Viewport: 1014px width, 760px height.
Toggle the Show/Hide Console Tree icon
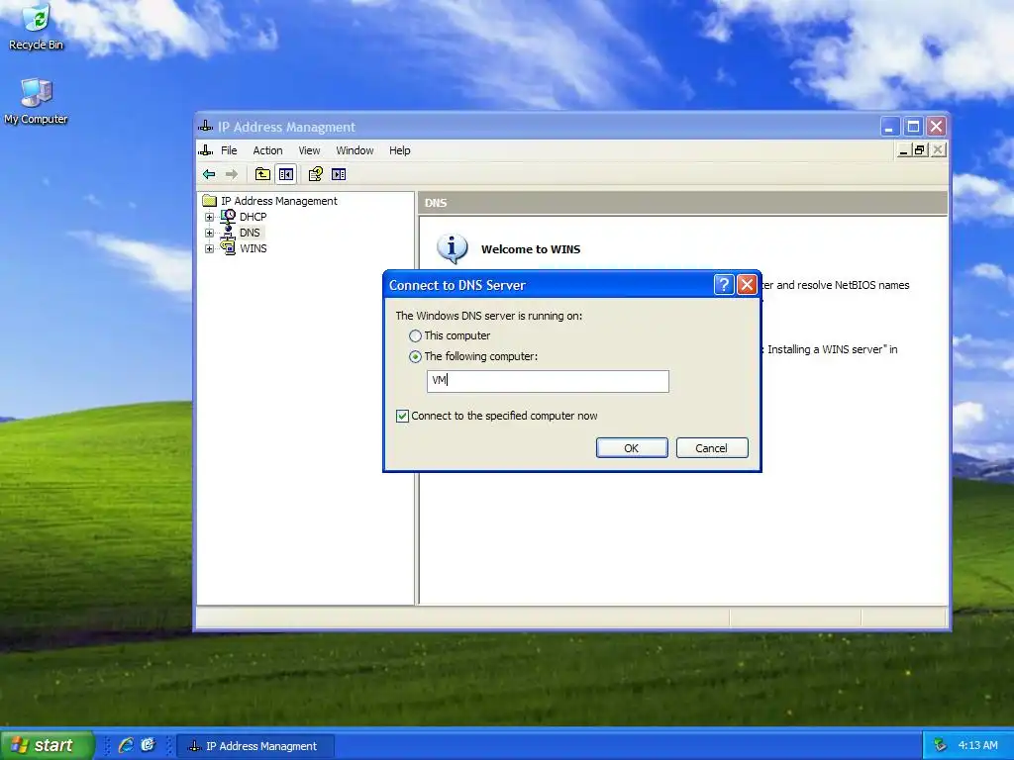(286, 174)
